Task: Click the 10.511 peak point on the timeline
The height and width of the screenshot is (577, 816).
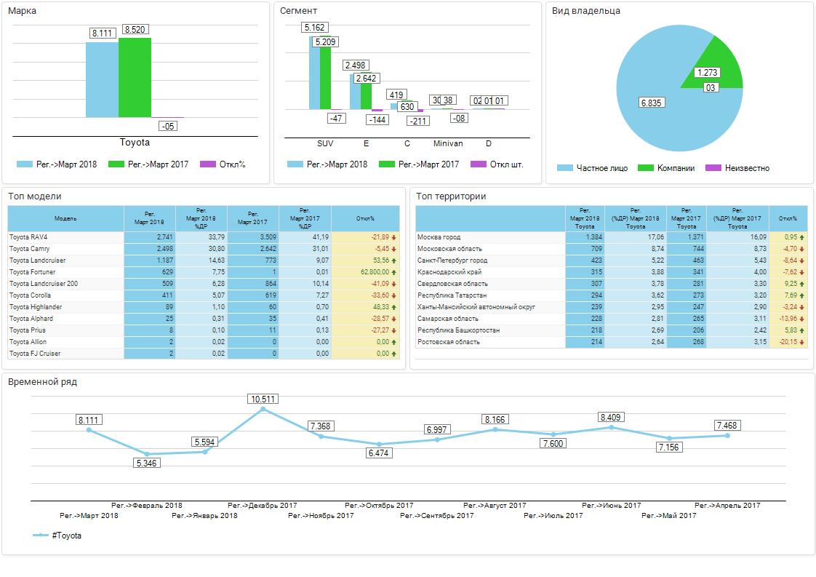Action: point(263,409)
